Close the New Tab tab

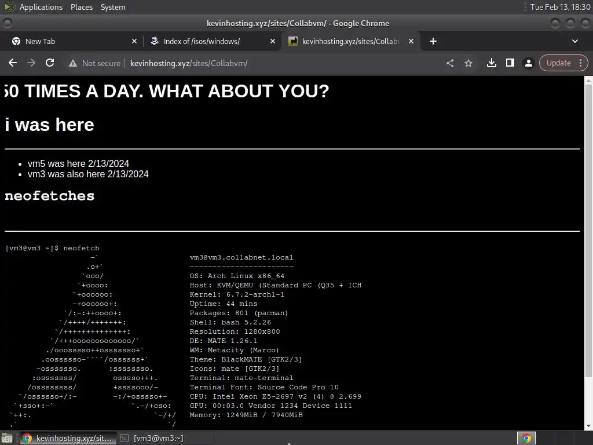pyautogui.click(x=134, y=41)
